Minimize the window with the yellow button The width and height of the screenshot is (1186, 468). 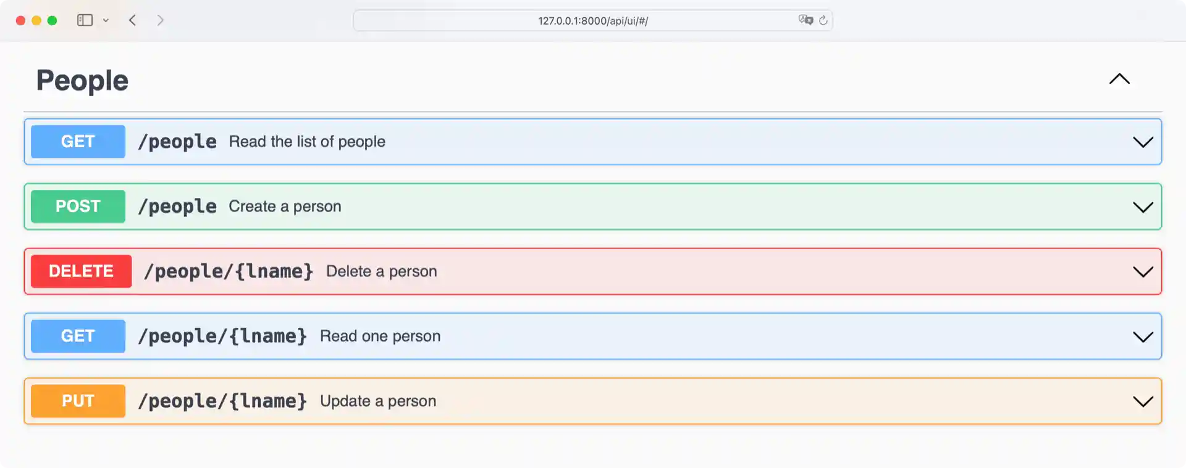coord(36,20)
